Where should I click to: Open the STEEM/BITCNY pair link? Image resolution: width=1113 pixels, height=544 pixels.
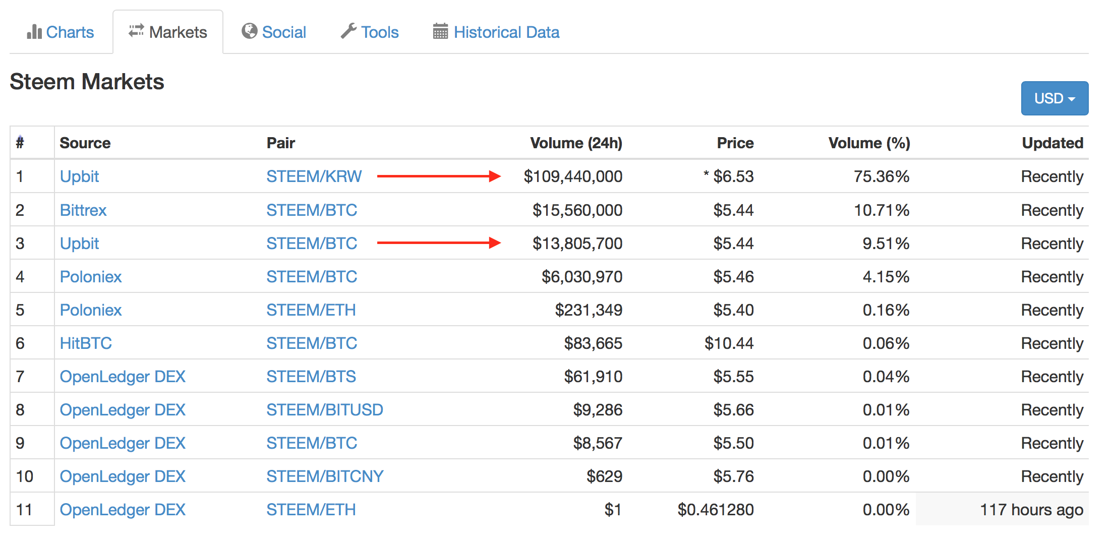325,476
